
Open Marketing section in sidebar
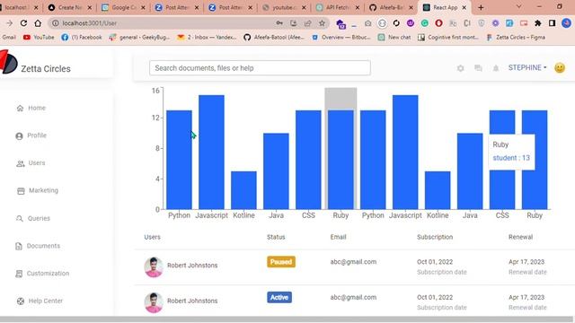[38, 190]
